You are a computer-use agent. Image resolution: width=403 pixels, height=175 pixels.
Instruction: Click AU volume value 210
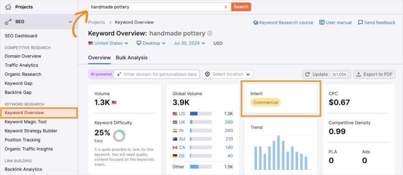point(229,139)
